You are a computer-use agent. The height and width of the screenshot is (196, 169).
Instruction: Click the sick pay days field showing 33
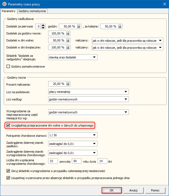tap(53, 161)
